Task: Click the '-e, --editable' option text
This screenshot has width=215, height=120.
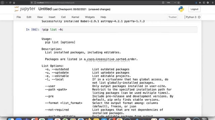Action: point(57,76)
